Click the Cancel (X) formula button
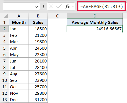 [51, 7]
